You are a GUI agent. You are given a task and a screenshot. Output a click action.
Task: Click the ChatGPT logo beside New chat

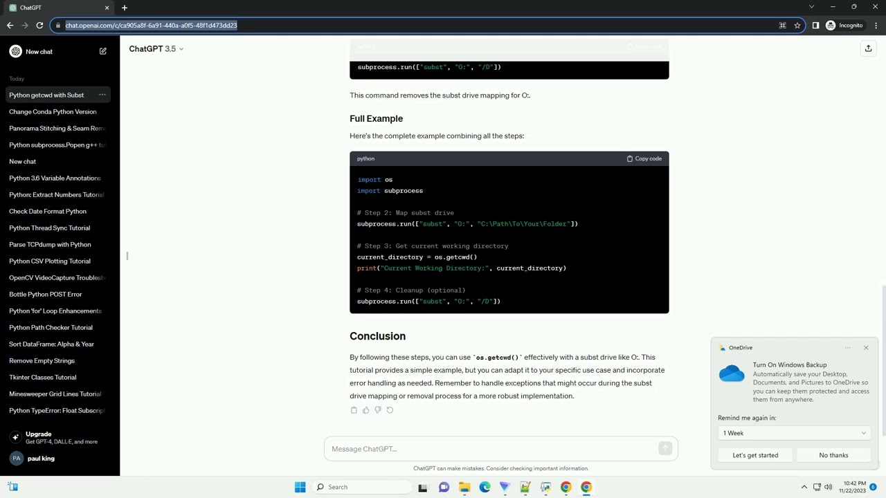(15, 51)
